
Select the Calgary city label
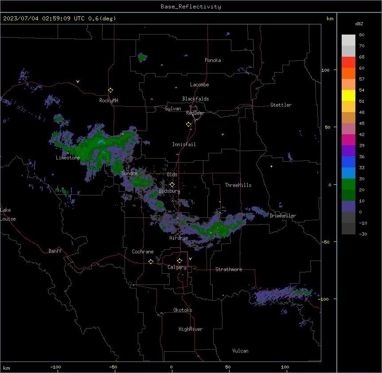point(177,267)
